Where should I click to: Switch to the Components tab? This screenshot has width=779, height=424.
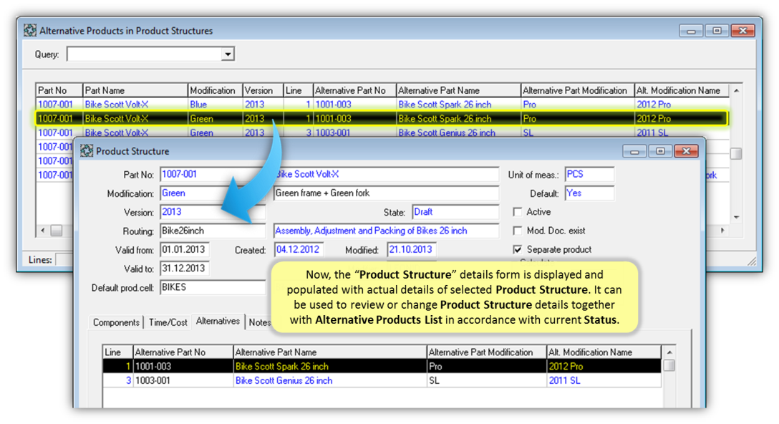pos(116,322)
